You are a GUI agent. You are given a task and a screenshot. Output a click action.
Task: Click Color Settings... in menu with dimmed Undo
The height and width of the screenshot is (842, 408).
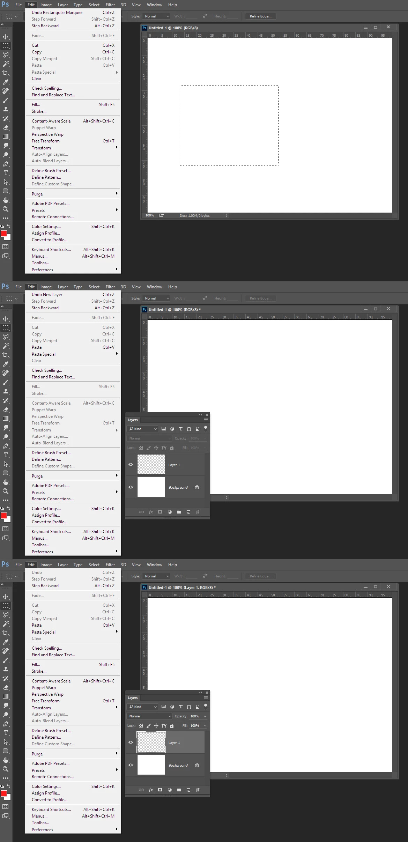point(73,786)
